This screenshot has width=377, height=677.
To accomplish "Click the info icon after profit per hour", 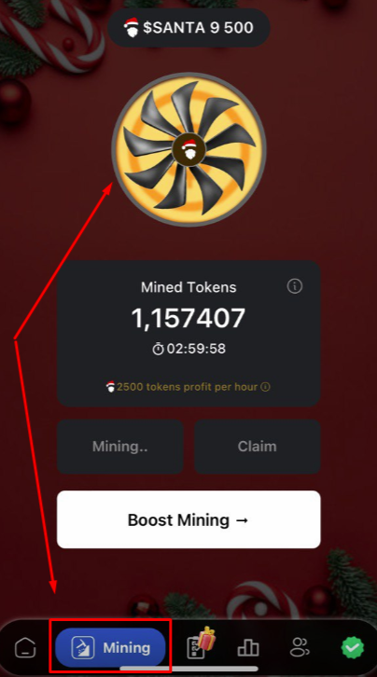I will [x=266, y=387].
